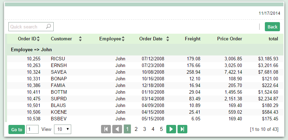This screenshot has height=140, width=288.
Task: Click price order 7,422.14
Action: click(233, 72)
